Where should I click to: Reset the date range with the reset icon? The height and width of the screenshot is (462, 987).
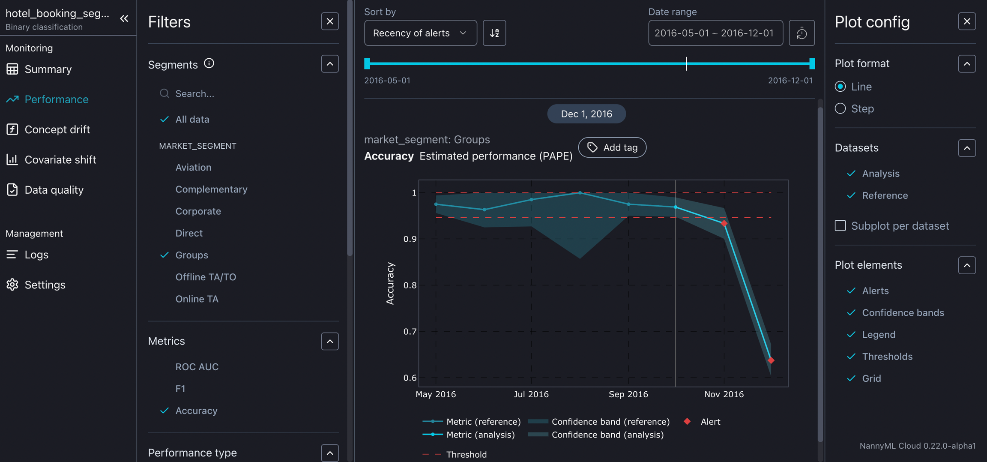point(801,33)
